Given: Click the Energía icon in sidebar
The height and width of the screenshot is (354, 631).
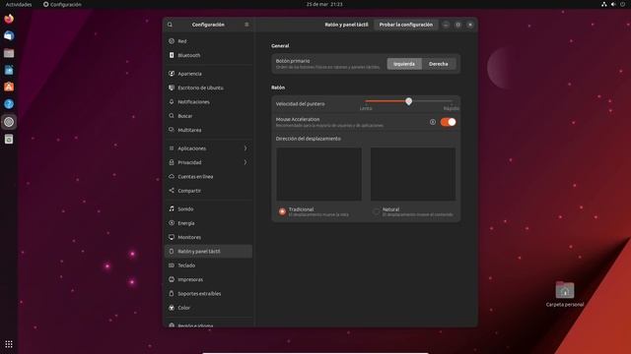Looking at the screenshot, I should pos(172,223).
